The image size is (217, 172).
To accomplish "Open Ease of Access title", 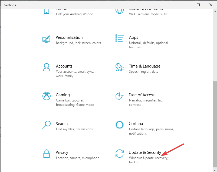I will tap(142, 95).
